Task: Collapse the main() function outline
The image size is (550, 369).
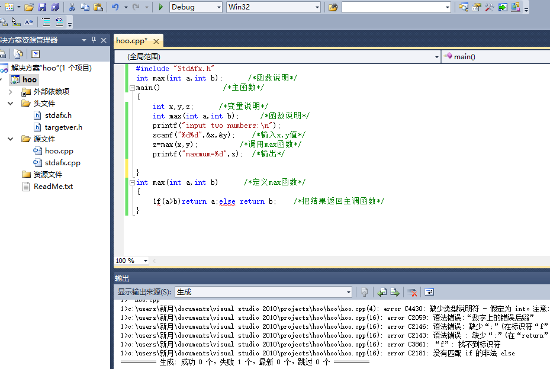Action: tap(132, 88)
